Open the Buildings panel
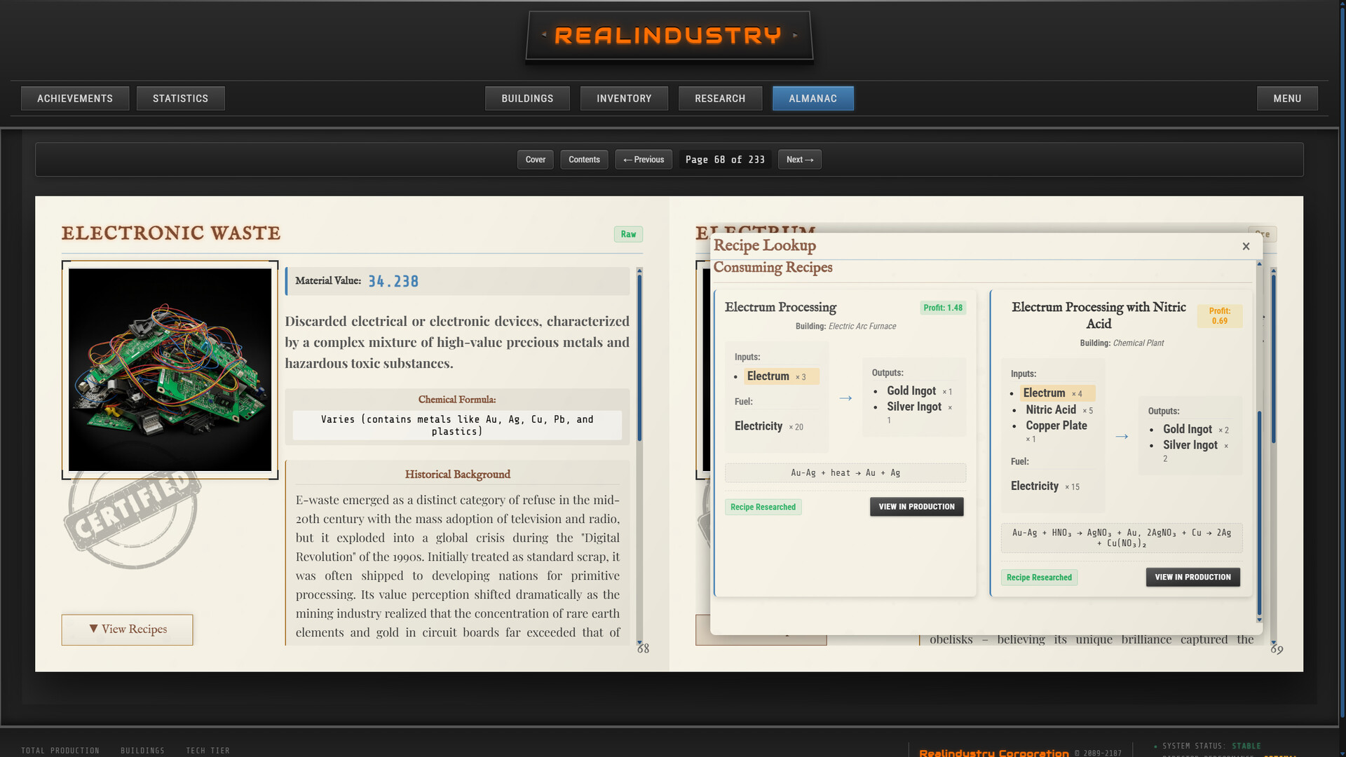The image size is (1346, 757). point(527,98)
